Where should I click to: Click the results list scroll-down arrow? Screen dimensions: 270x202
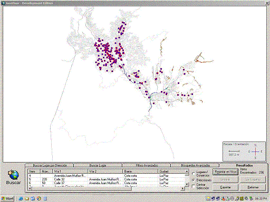[187, 184]
